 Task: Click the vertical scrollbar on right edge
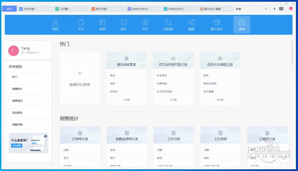tap(292, 53)
